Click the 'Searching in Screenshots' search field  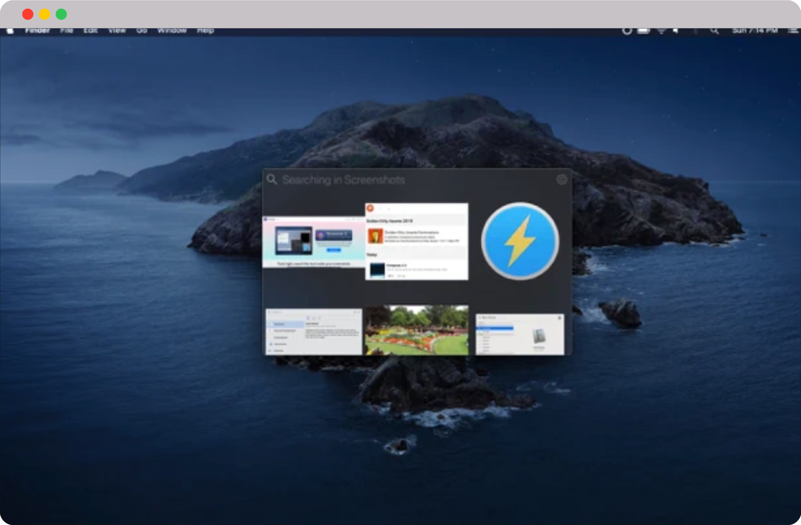click(416, 180)
